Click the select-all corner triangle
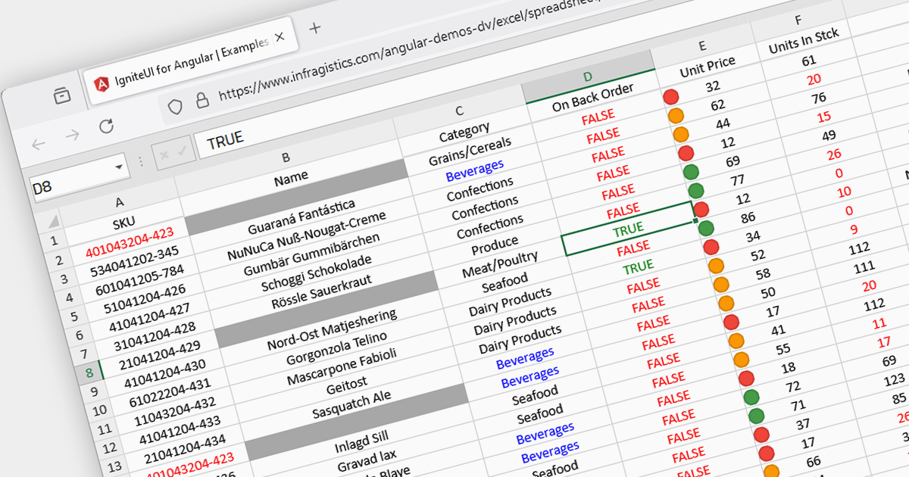Screen dimensions: 909x477 [53, 222]
